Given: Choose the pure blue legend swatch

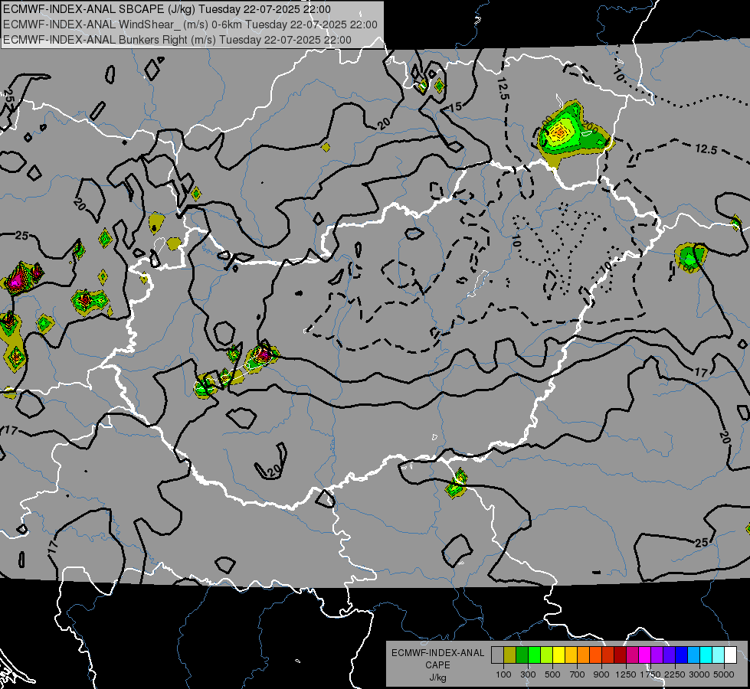Looking at the screenshot, I should [x=682, y=655].
